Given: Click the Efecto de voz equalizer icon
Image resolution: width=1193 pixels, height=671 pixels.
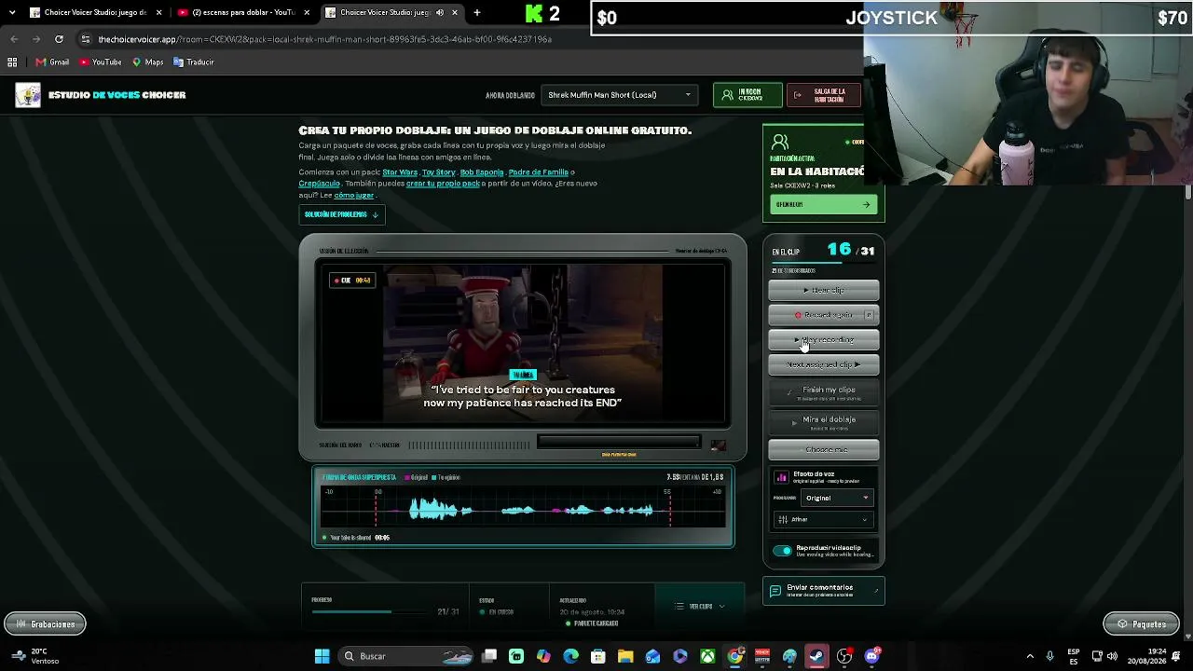Looking at the screenshot, I should point(781,477).
